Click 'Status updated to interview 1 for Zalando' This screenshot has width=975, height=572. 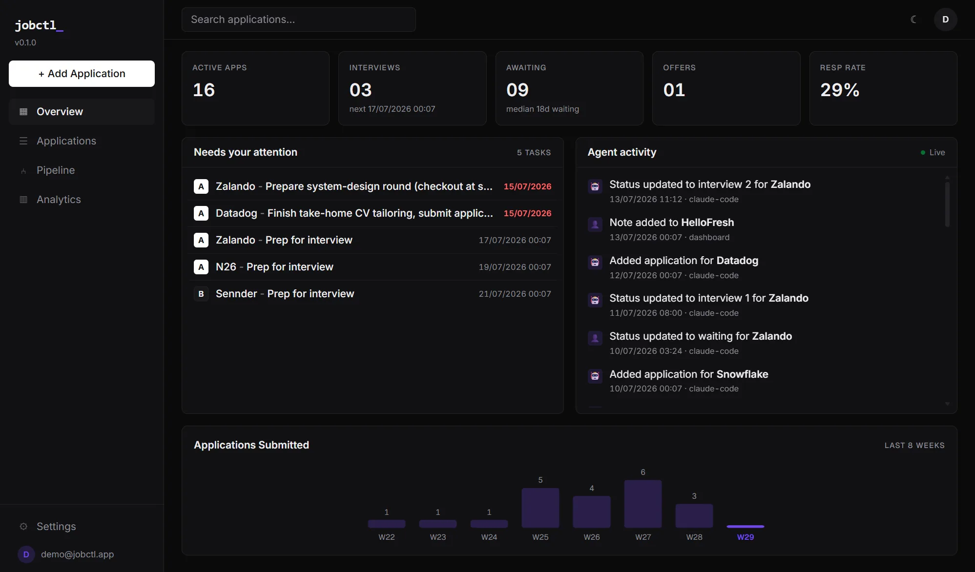click(709, 298)
